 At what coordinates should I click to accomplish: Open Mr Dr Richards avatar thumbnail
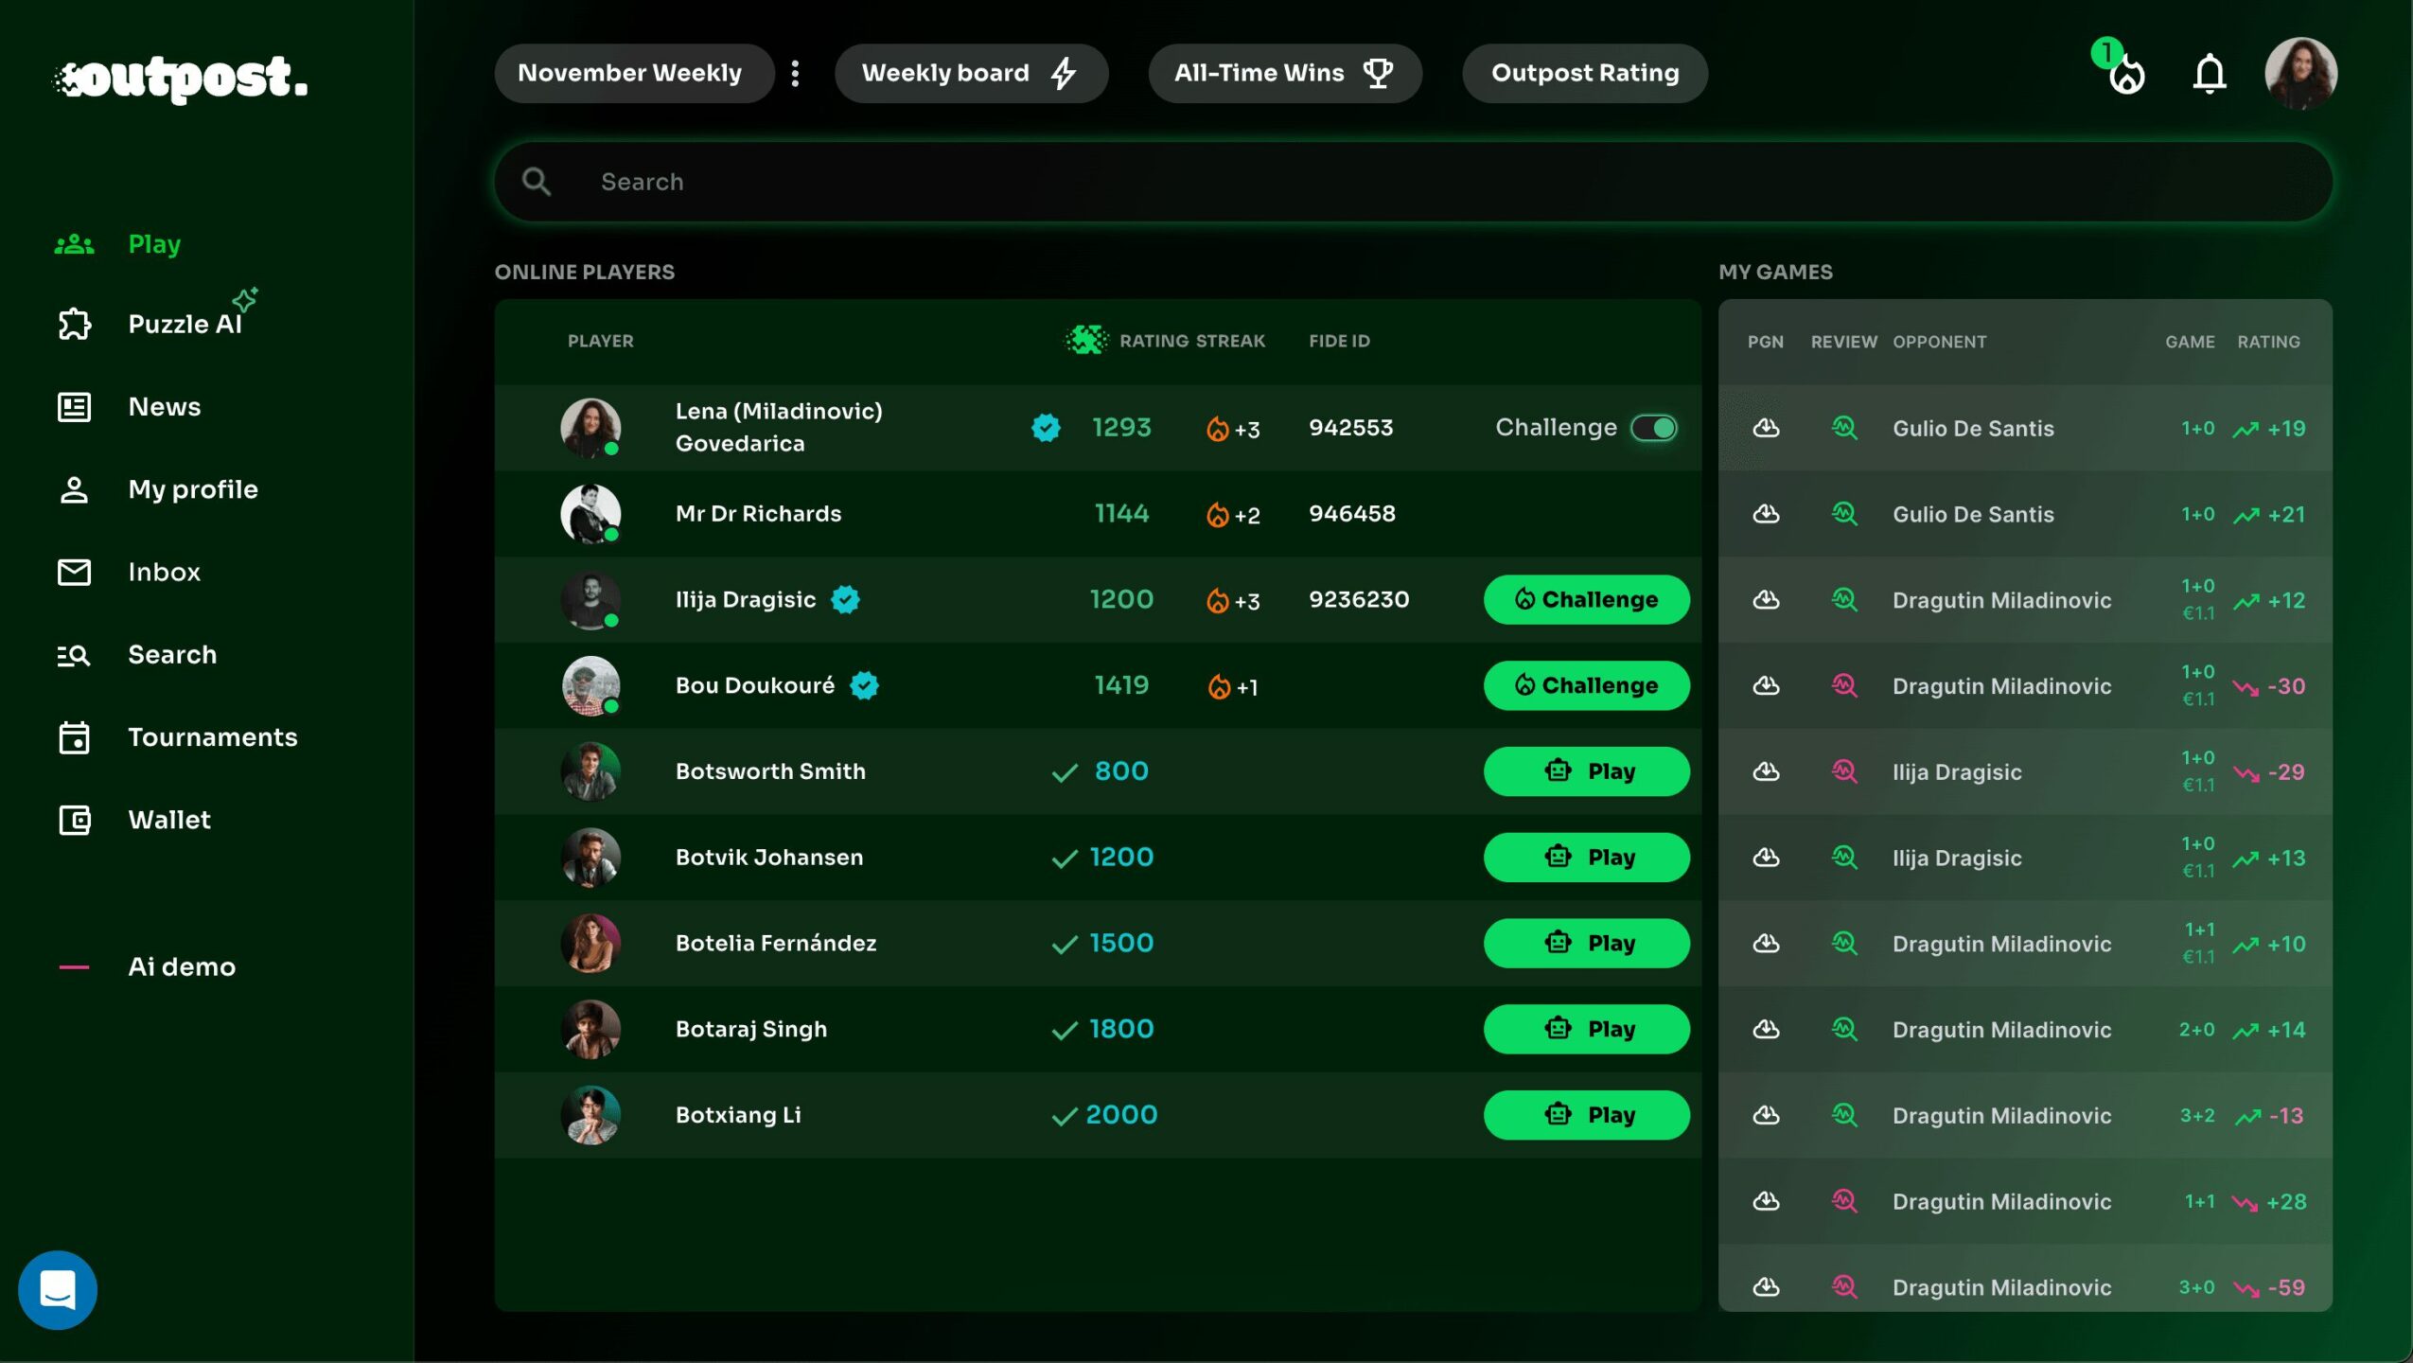590,514
